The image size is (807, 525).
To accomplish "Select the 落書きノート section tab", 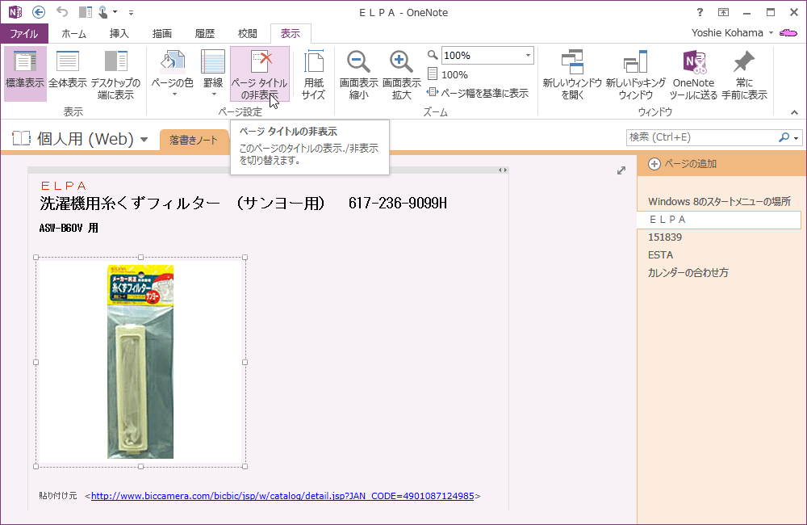I will click(x=194, y=140).
